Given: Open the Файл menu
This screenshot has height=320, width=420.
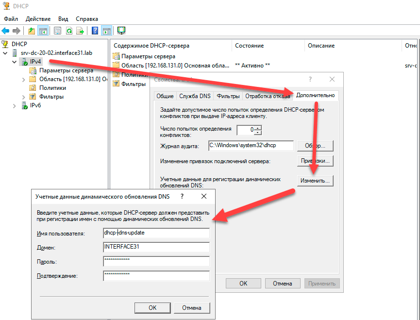Looking at the screenshot, I should click(x=11, y=19).
